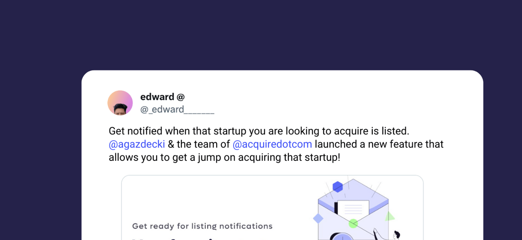Click edward's profile avatar picture
The height and width of the screenshot is (240, 522).
[x=120, y=103]
